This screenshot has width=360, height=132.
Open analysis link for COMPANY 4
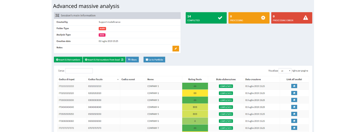coord(294,107)
